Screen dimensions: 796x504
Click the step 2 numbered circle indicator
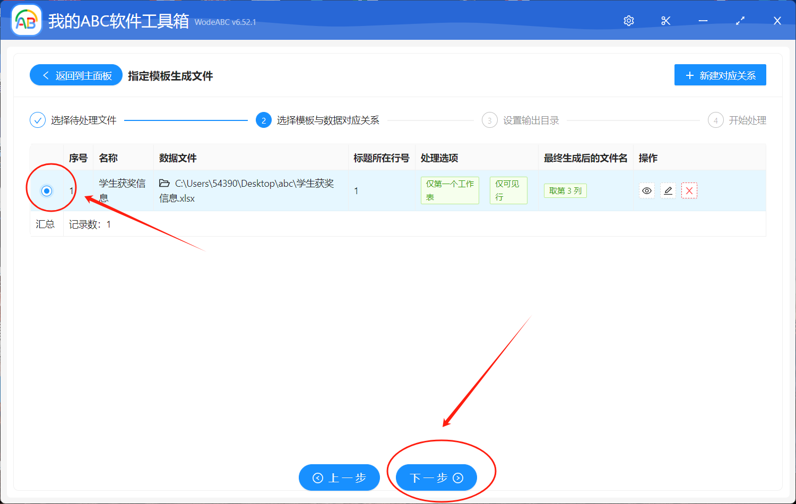264,120
